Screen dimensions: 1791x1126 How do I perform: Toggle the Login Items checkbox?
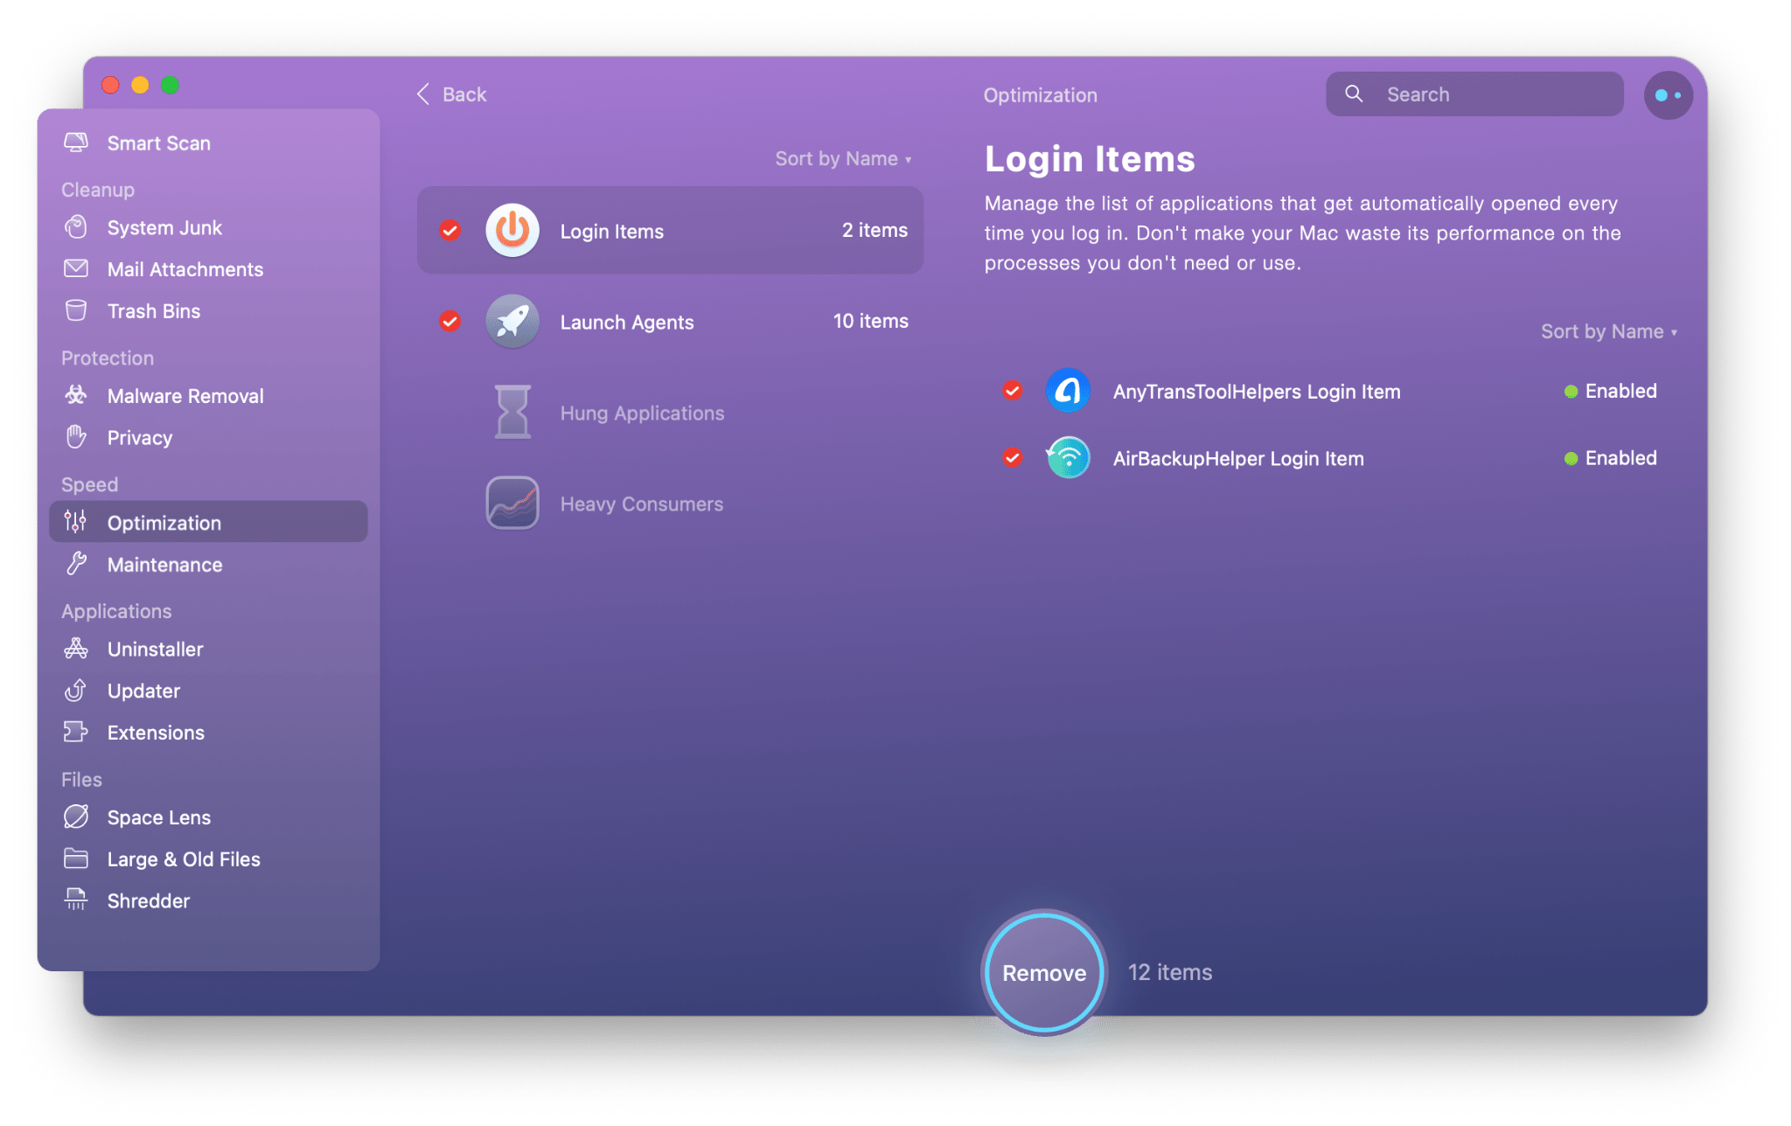coord(451,231)
